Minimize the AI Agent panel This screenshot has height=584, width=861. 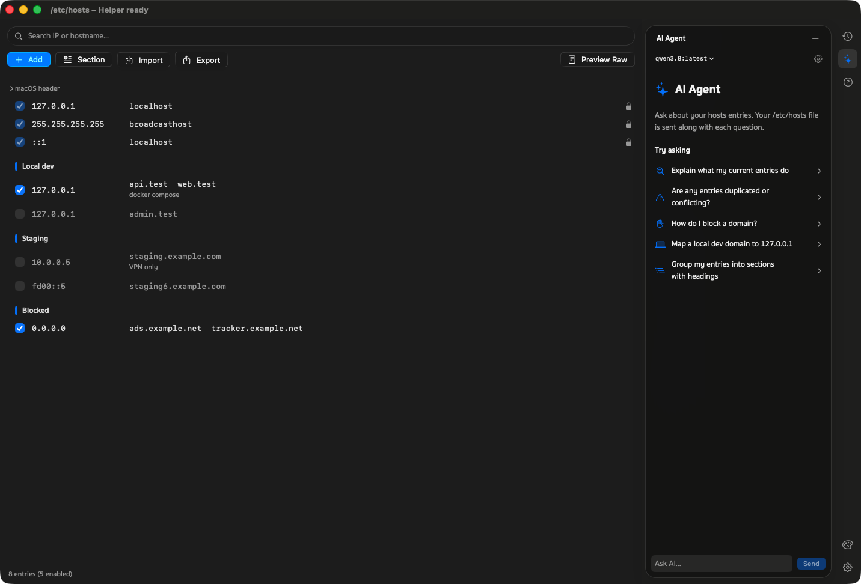point(815,38)
